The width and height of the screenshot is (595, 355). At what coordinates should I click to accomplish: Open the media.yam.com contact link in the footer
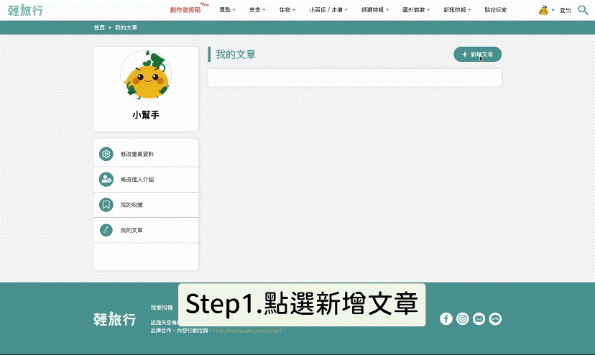click(247, 331)
